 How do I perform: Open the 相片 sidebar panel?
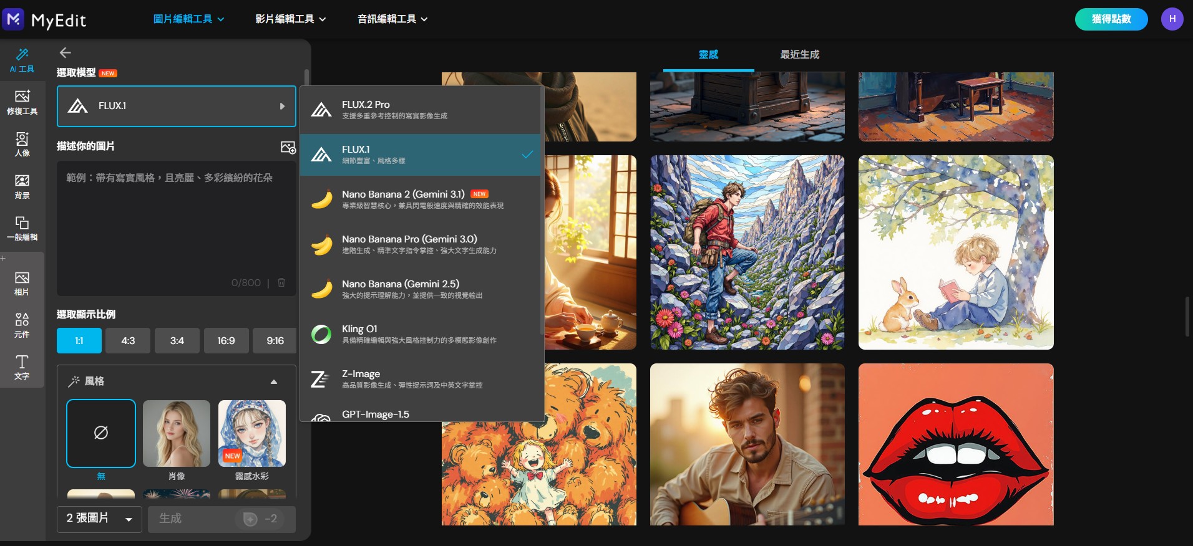point(22,283)
